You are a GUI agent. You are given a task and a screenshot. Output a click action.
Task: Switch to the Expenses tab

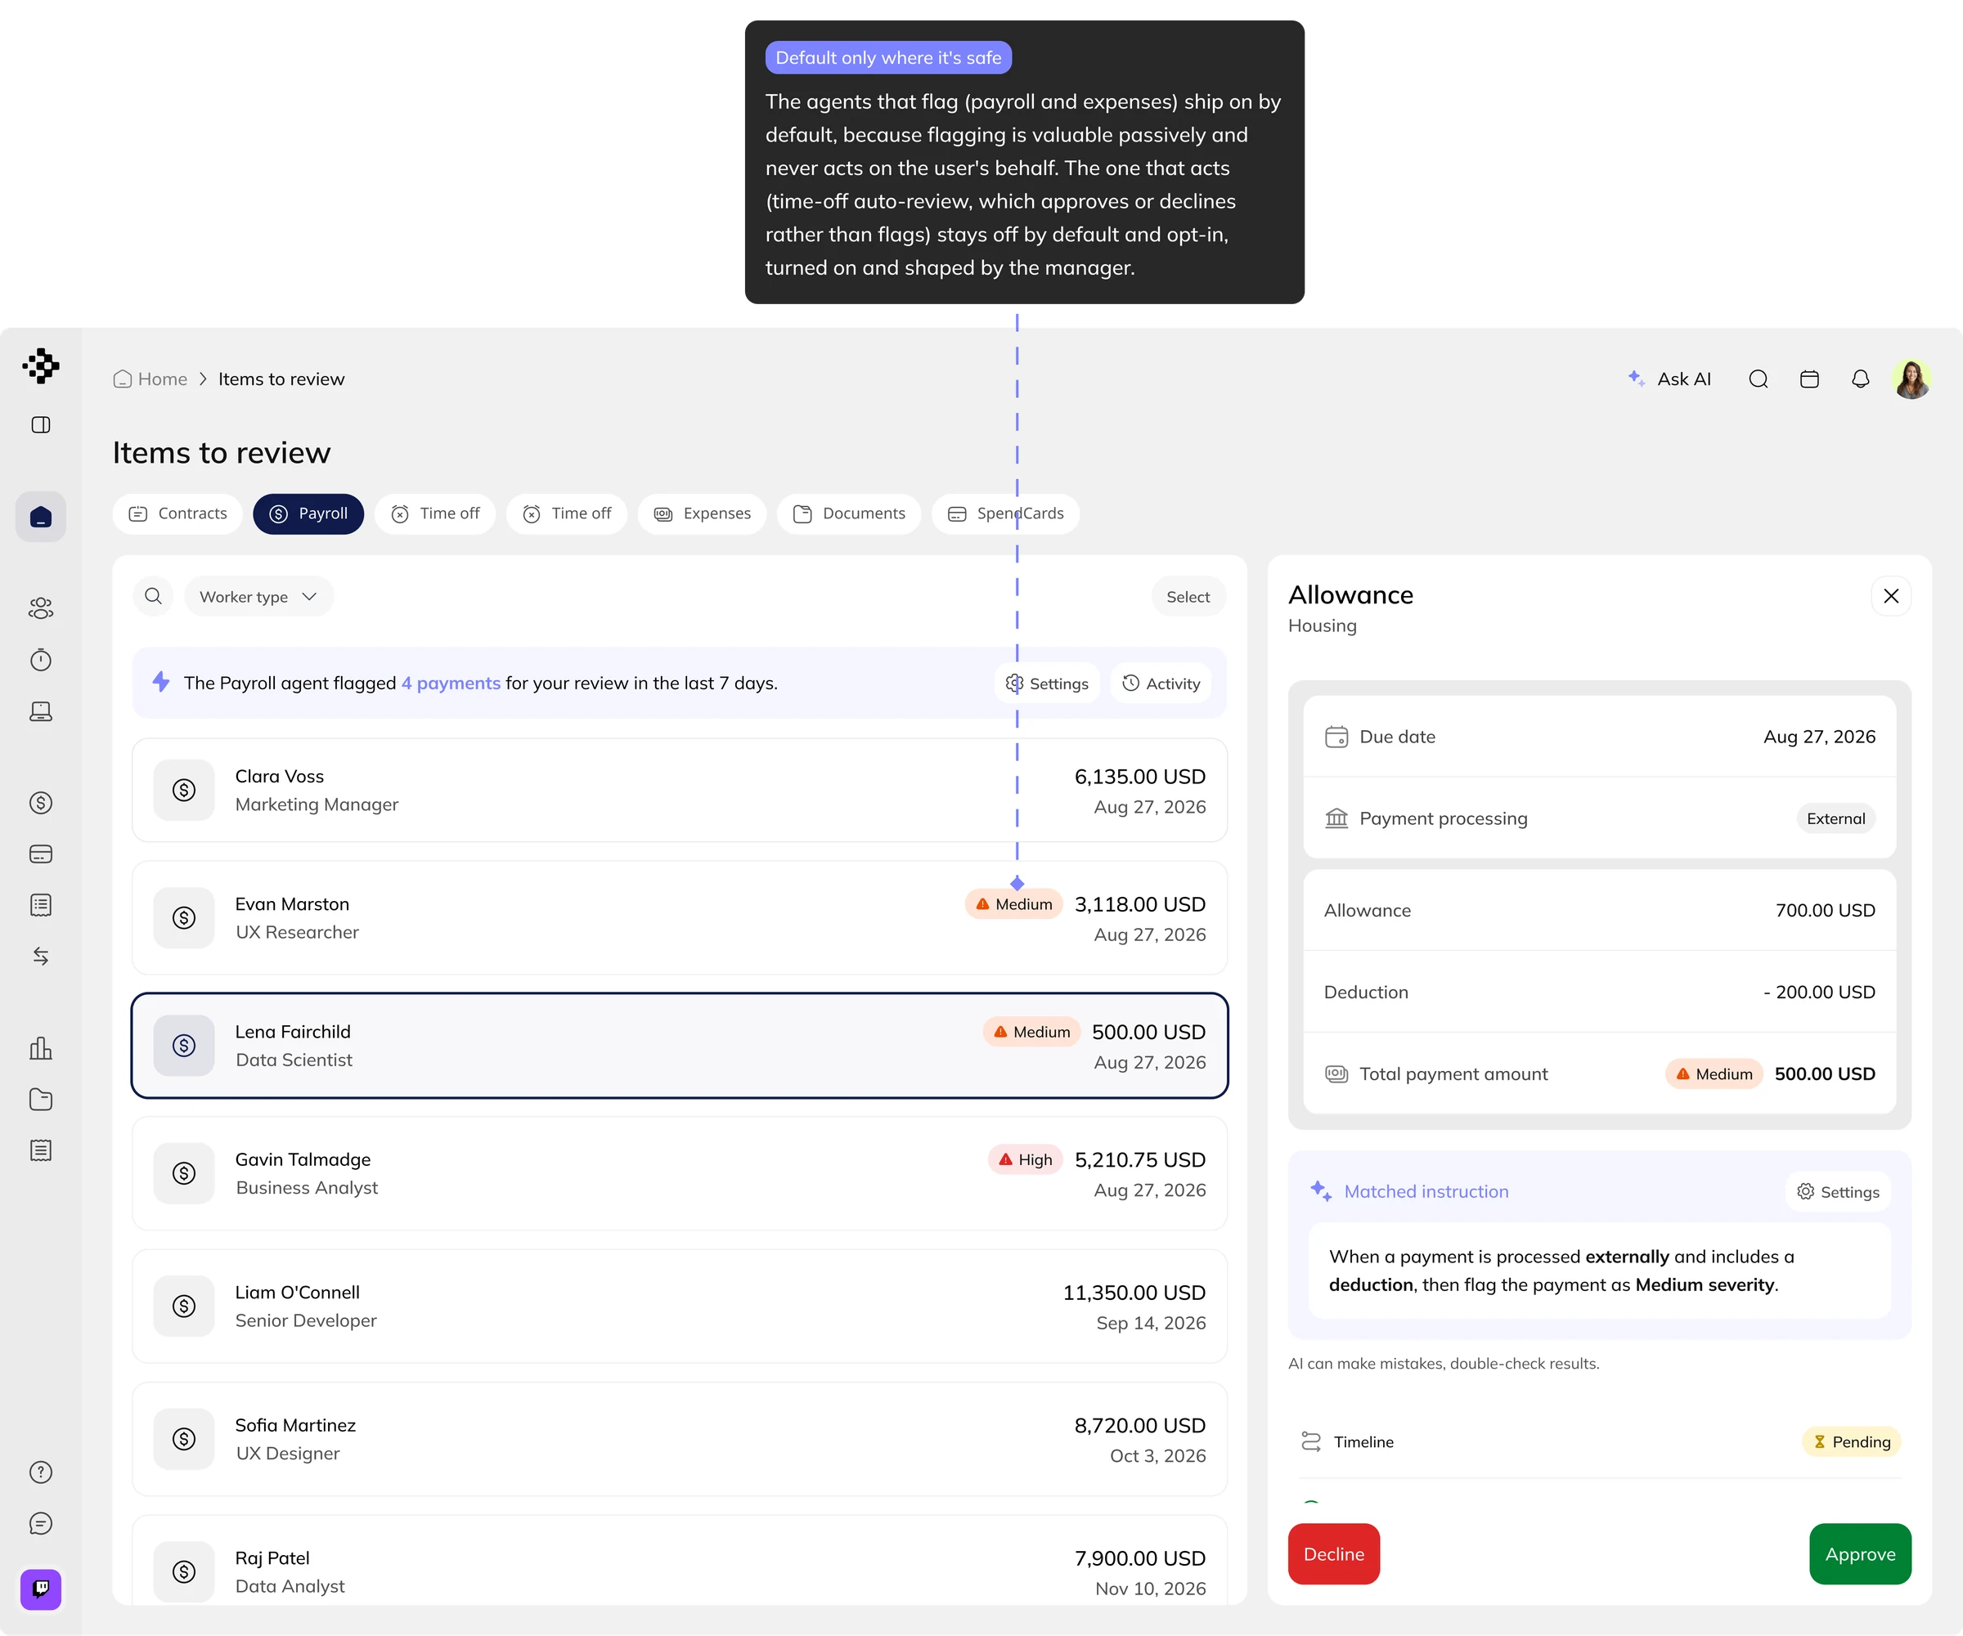702,514
